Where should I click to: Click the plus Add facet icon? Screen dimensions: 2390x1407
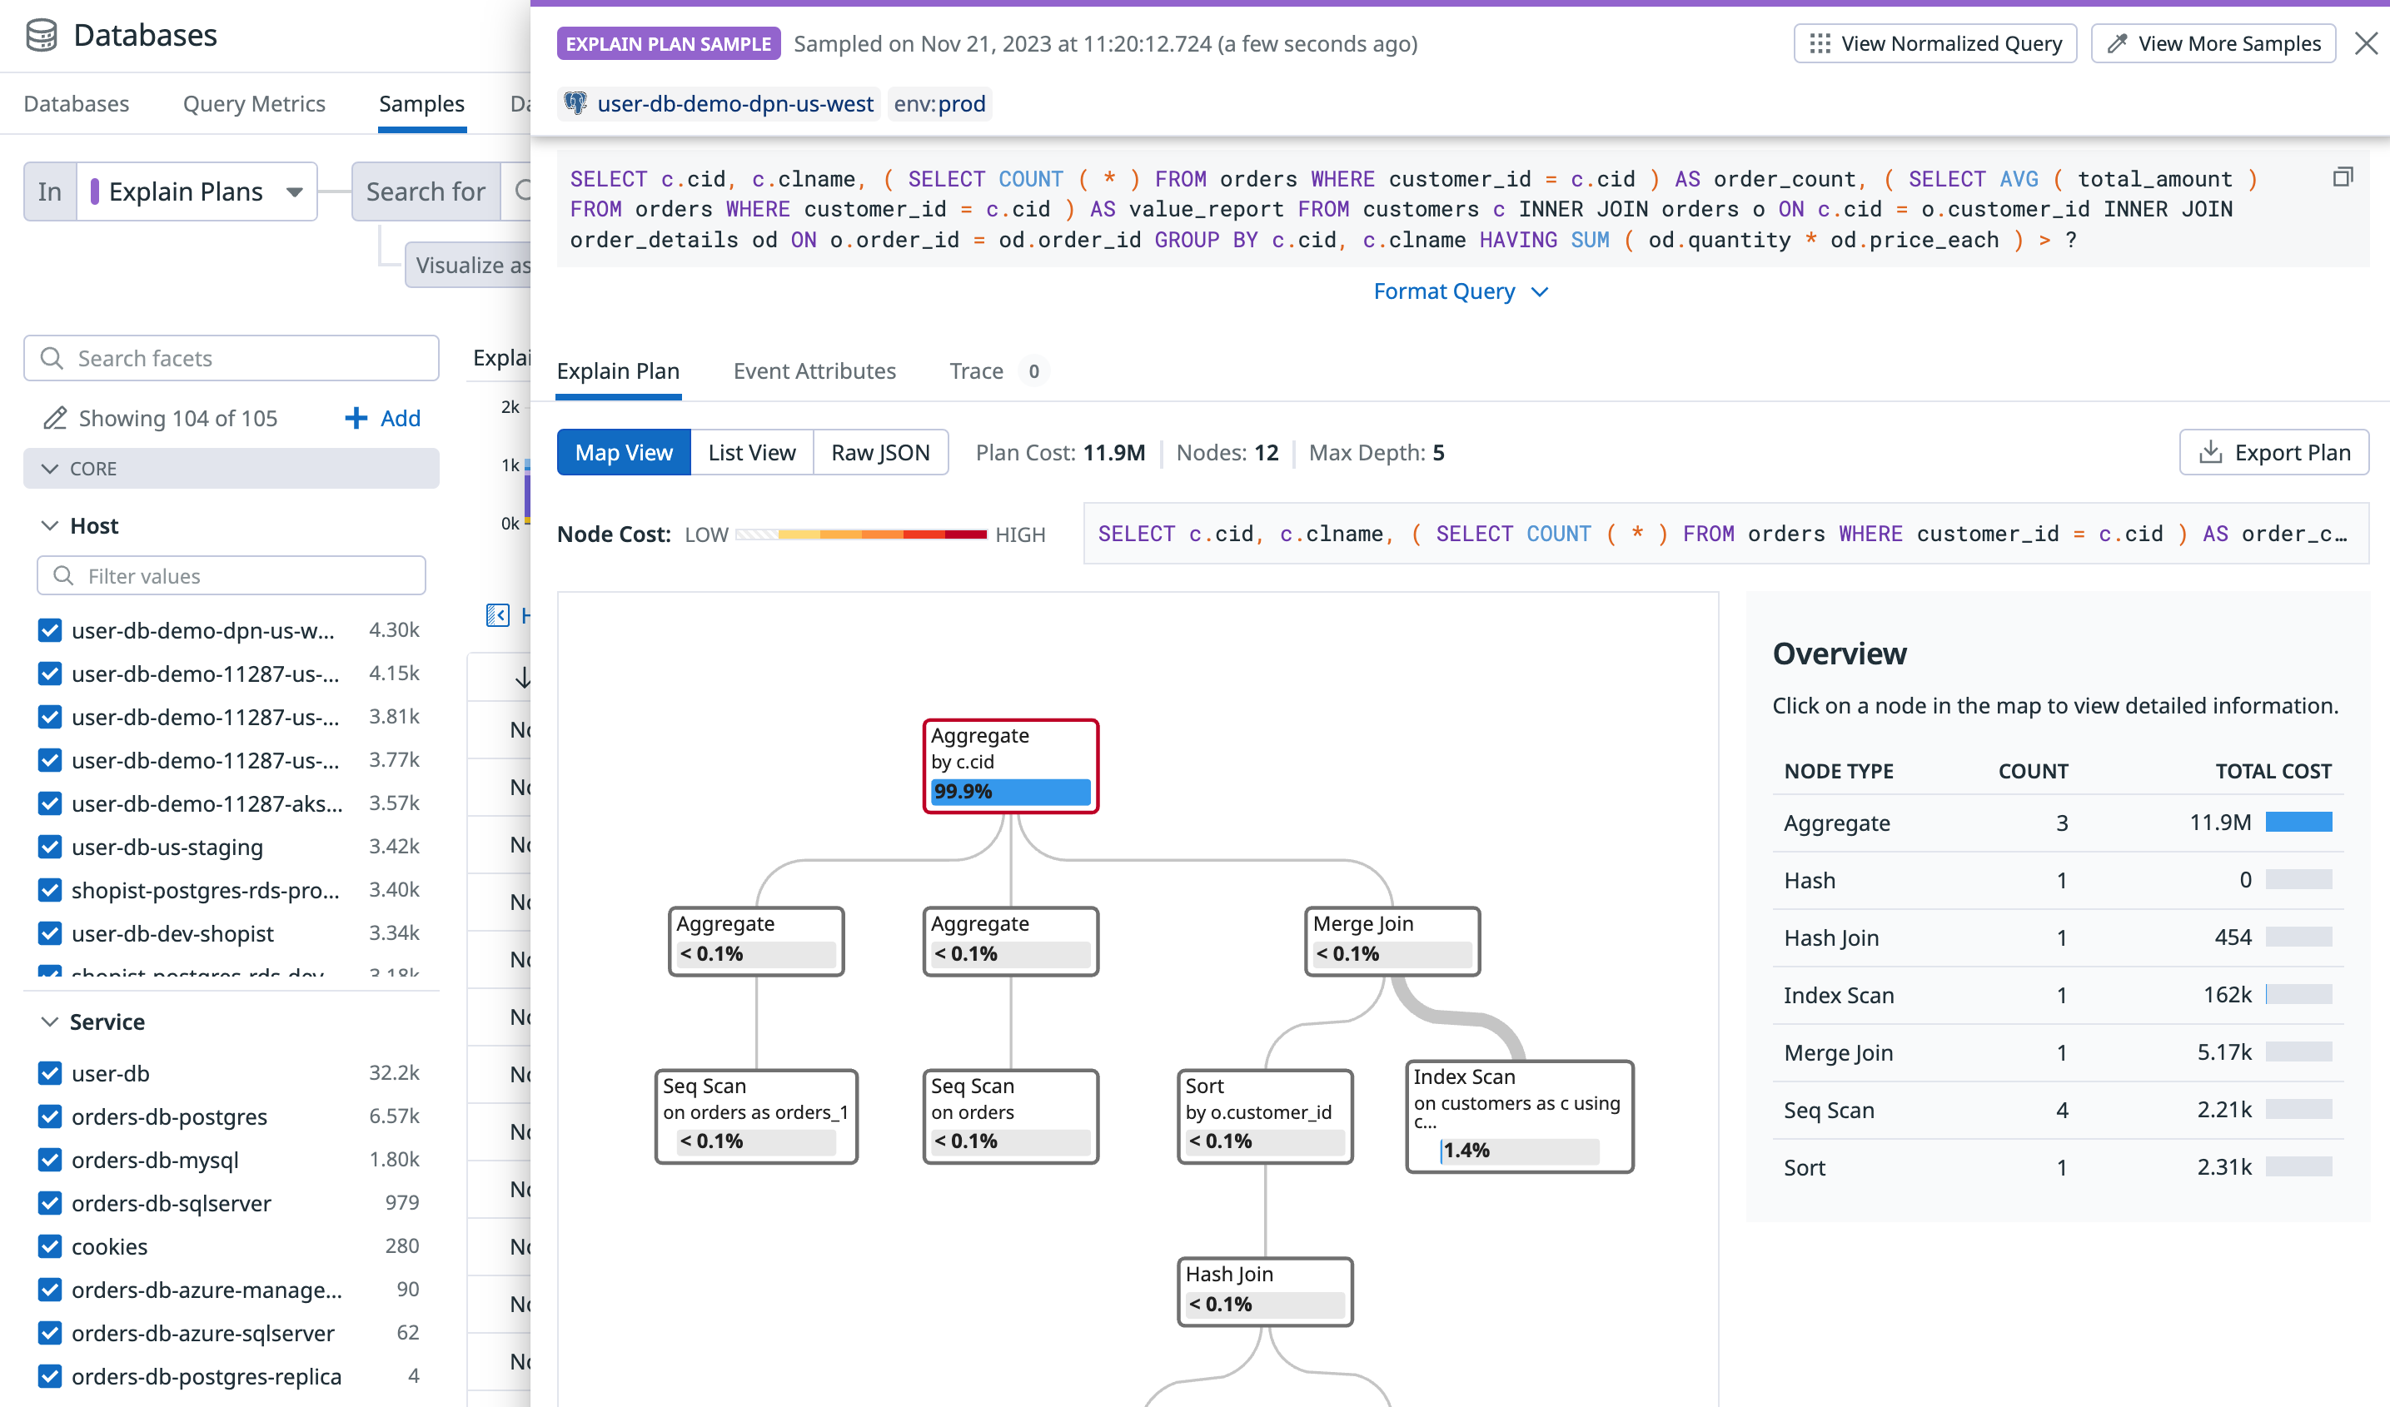[x=356, y=418]
